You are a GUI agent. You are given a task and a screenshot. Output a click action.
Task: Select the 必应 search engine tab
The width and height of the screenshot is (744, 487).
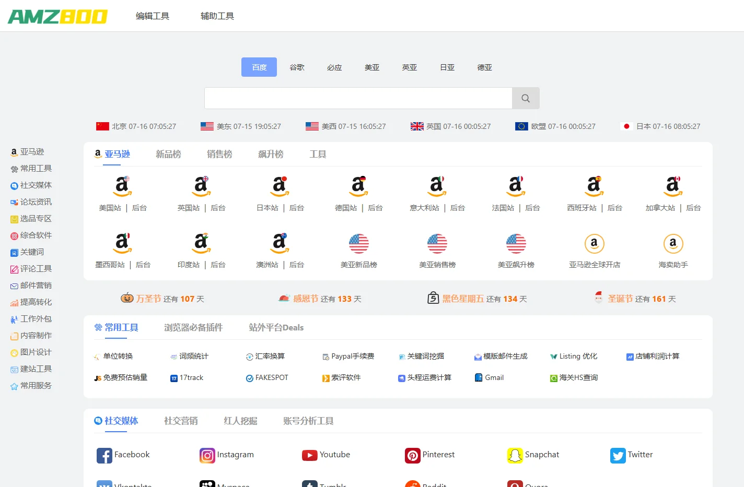(334, 67)
